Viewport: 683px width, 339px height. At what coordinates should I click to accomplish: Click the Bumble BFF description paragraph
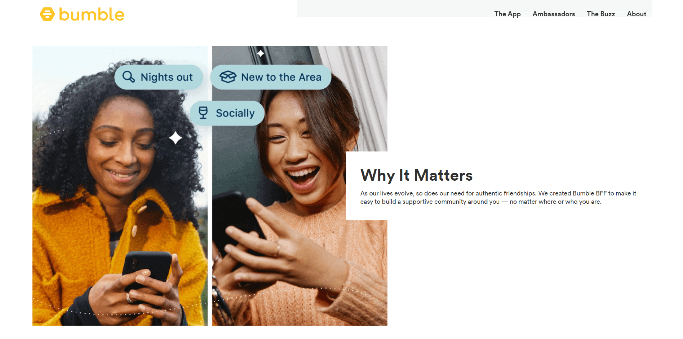click(497, 197)
